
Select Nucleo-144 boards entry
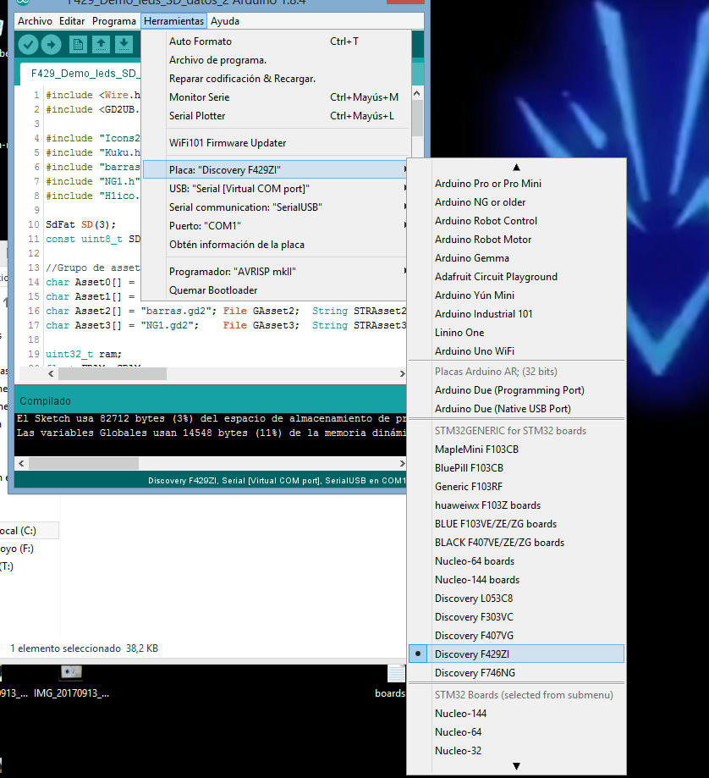[x=516, y=580]
